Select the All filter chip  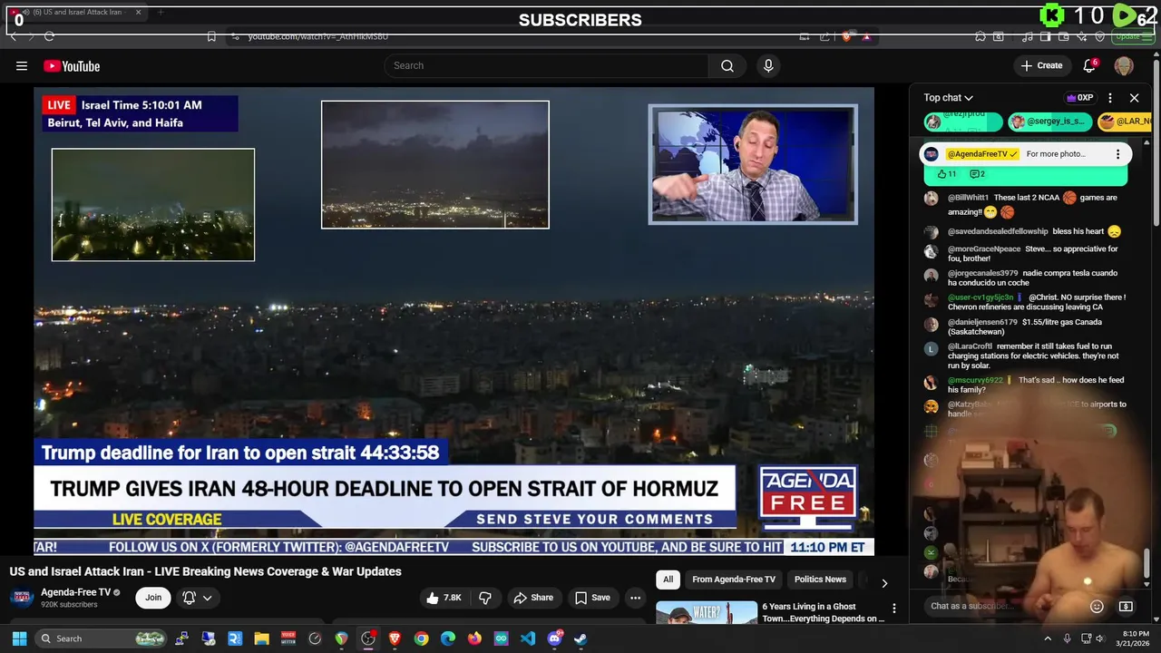pos(668,580)
